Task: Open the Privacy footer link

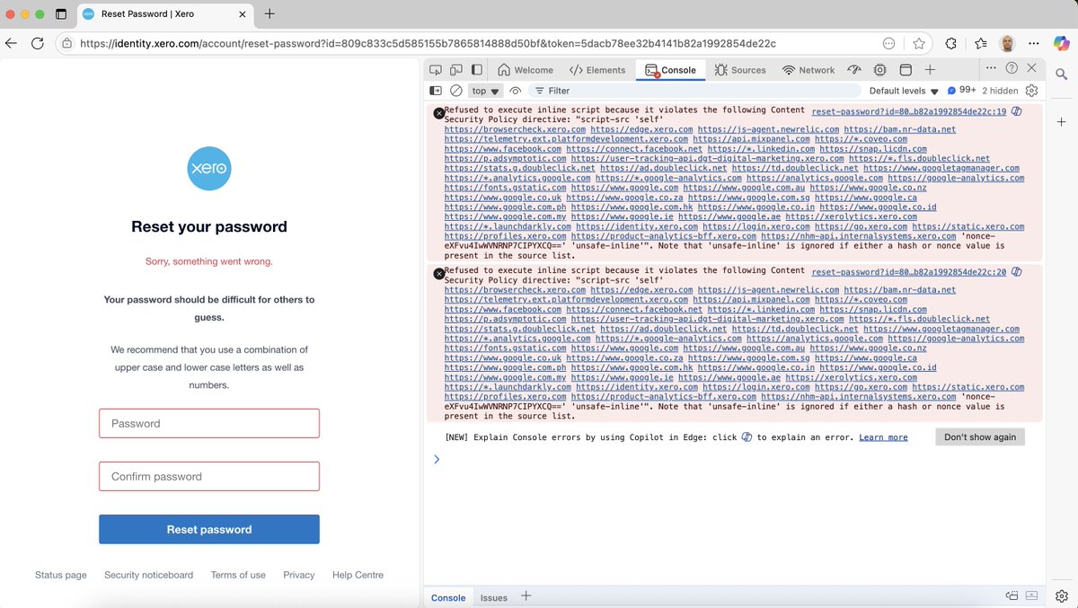Action: [x=299, y=575]
